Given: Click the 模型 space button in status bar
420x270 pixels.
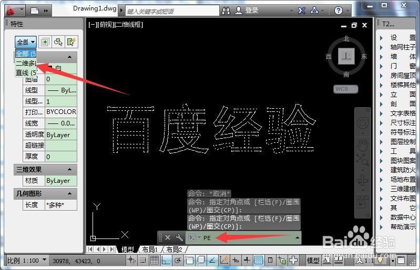Looking at the screenshot, I should 313,260.
